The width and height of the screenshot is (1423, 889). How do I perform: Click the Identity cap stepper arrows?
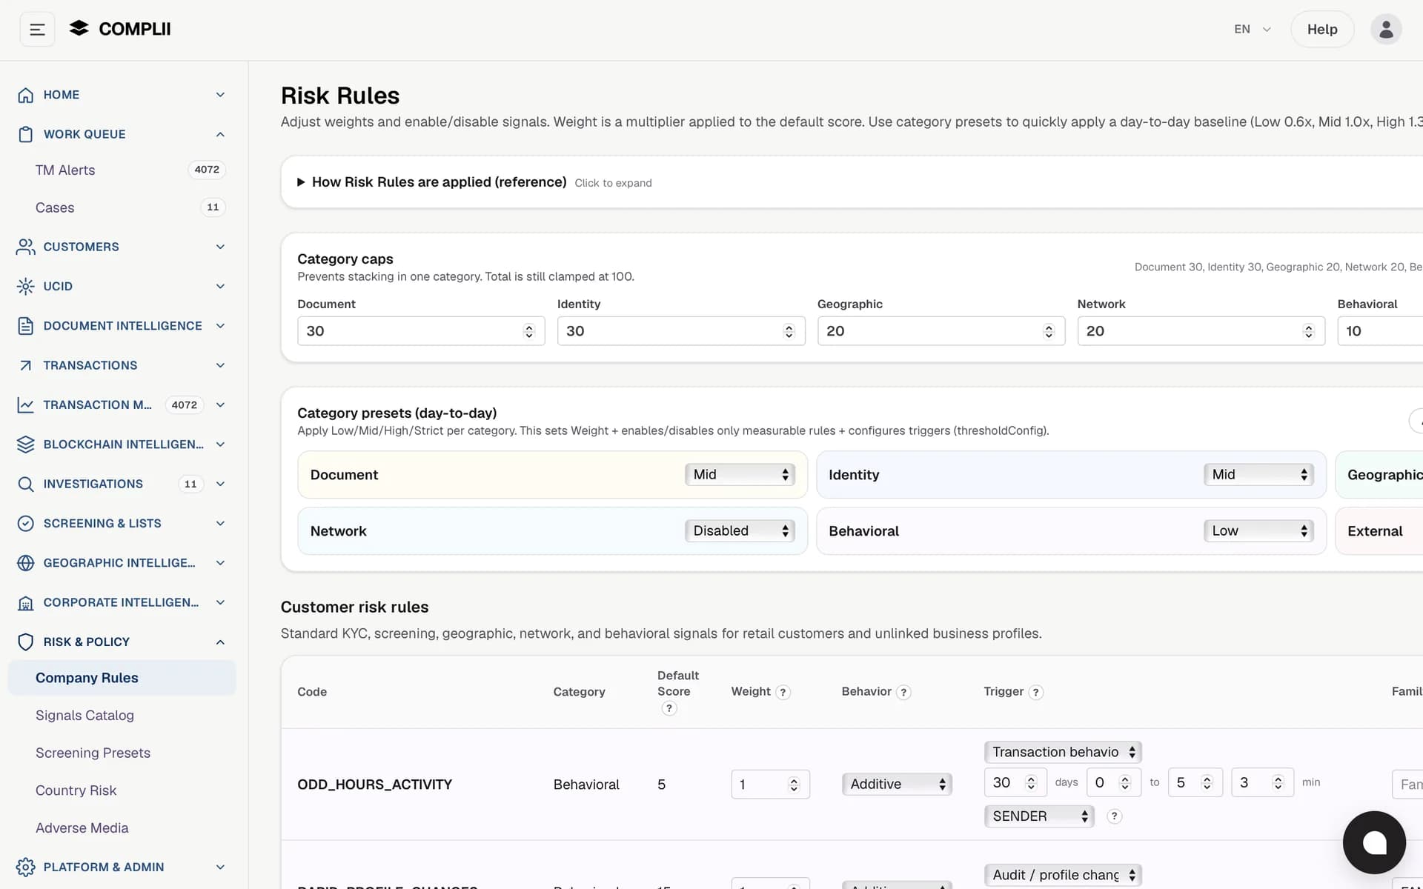click(789, 331)
